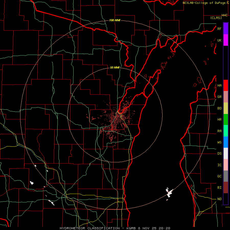Click the HA red legend swatch
Image resolution: width=230 pixels, height=230 pixels.
pos(226,85)
